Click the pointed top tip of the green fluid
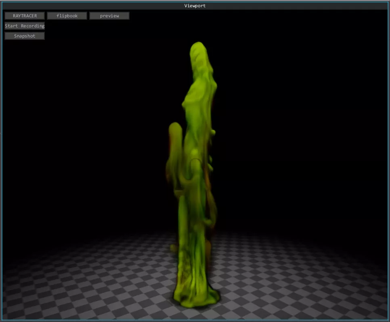 (x=198, y=45)
